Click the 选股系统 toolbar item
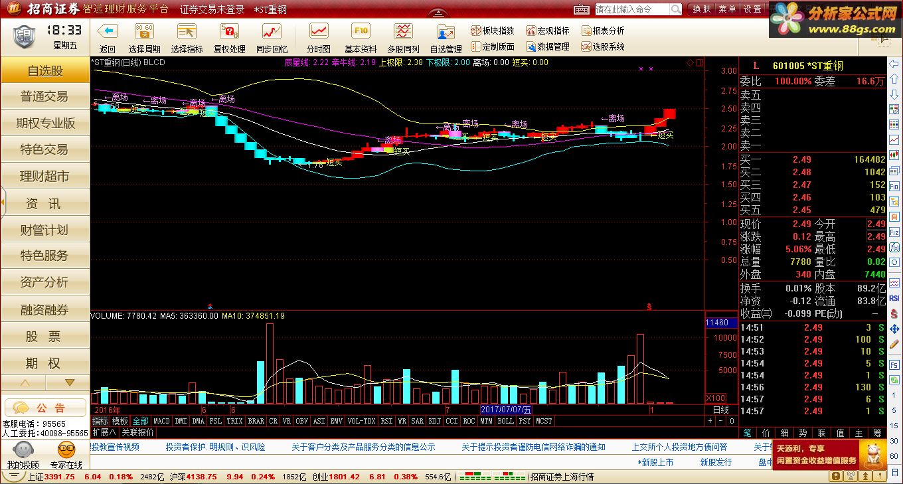903x484 pixels. (603, 46)
